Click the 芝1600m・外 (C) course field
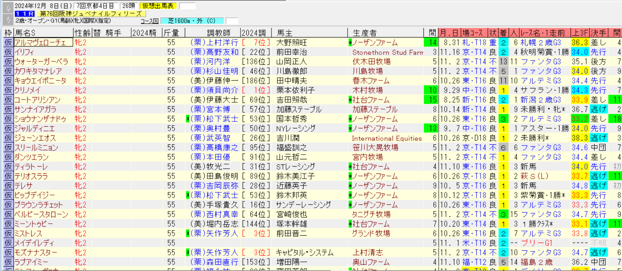The height and width of the screenshot is (271, 622). 192,21
